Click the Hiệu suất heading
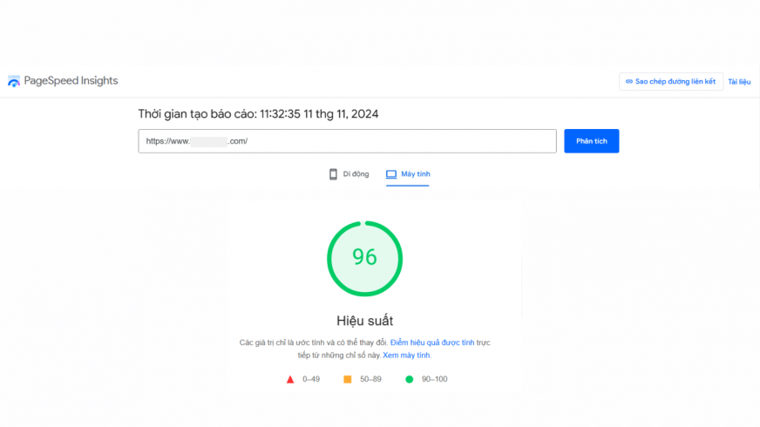This screenshot has height=427, width=760. (x=364, y=321)
